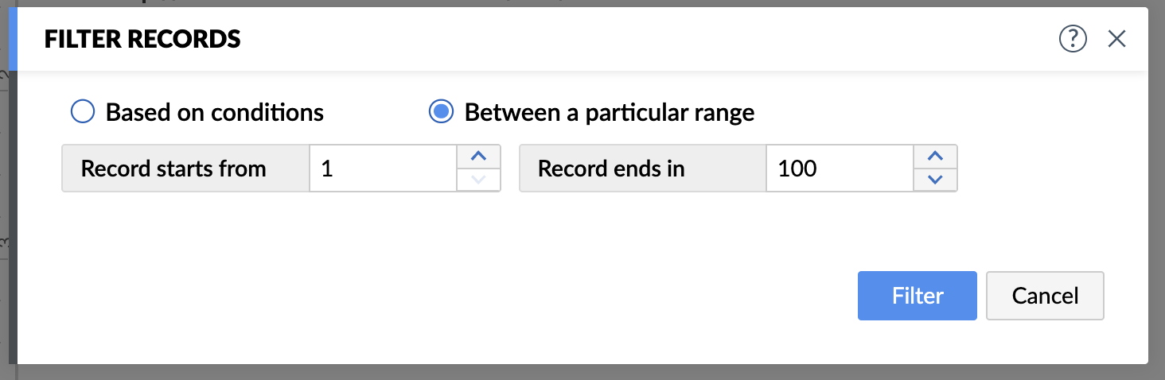Click the blue accent bar beside the title
1165x380 pixels.
13,39
